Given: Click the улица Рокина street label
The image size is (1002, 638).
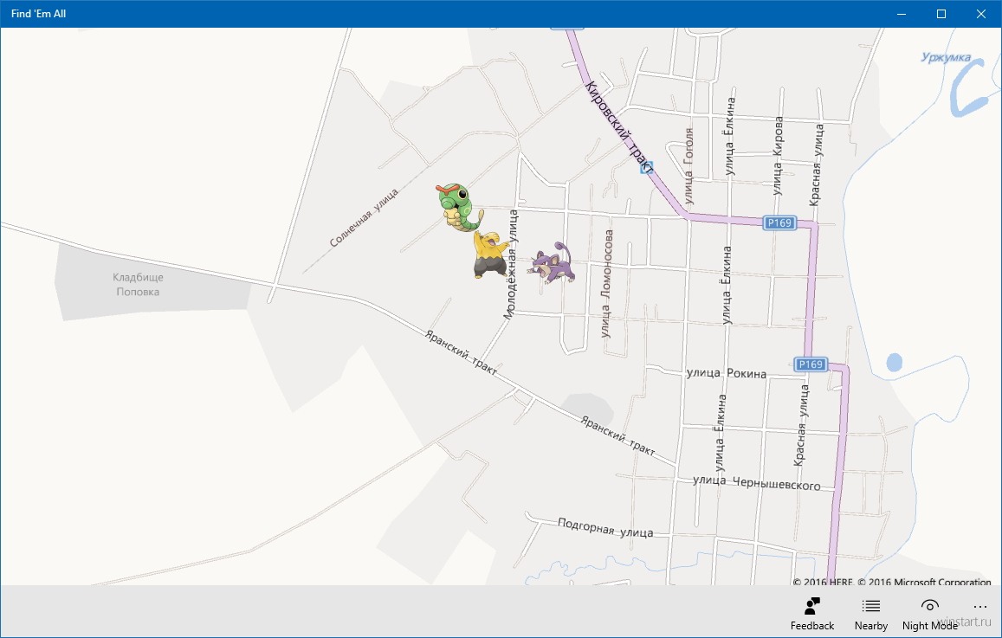Looking at the screenshot, I should pyautogui.click(x=726, y=374).
